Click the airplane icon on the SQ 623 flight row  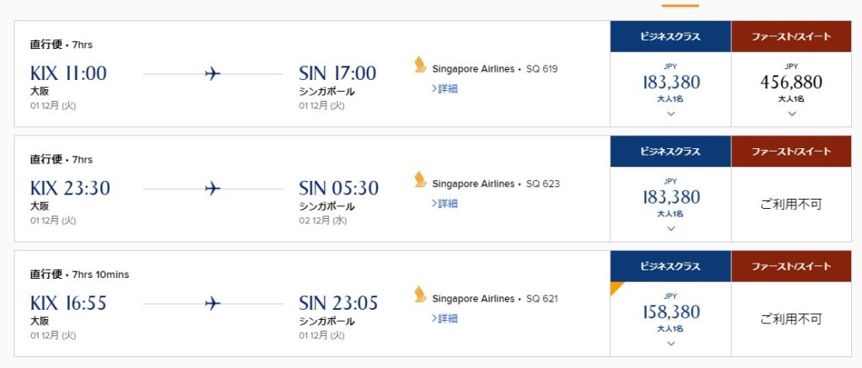(x=213, y=189)
